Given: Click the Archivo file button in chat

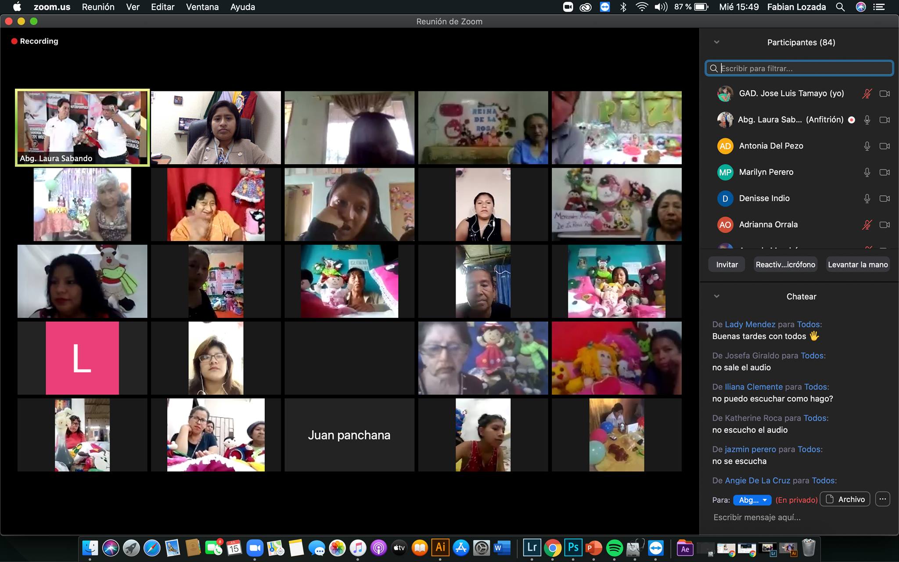Looking at the screenshot, I should tap(845, 499).
